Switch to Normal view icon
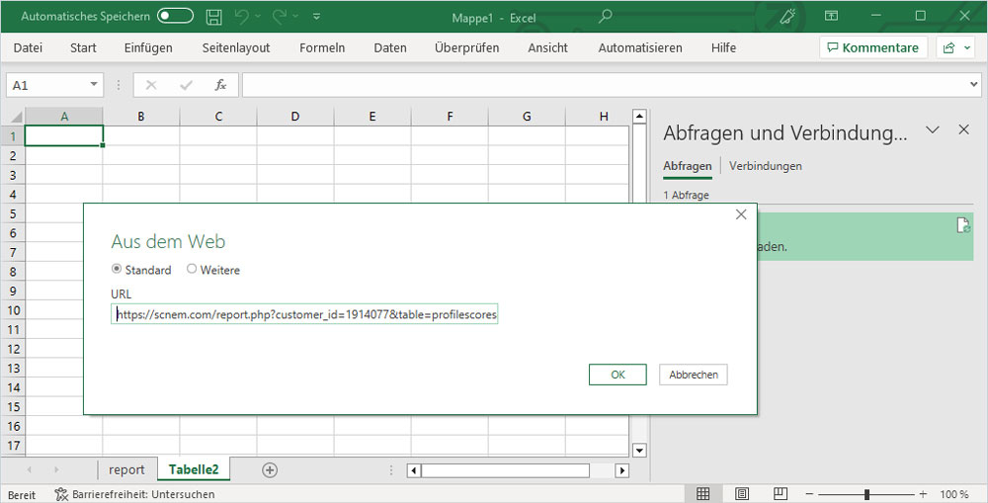The height and width of the screenshot is (503, 988). click(703, 493)
